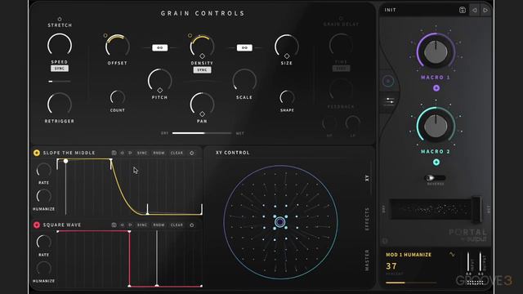Click RNDM in Slope The Middle row
The height and width of the screenshot is (294, 523).
159,153
